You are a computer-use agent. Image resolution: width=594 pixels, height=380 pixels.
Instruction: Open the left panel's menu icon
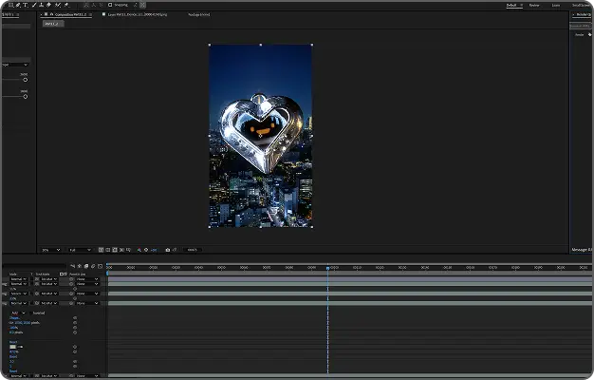tap(17, 14)
